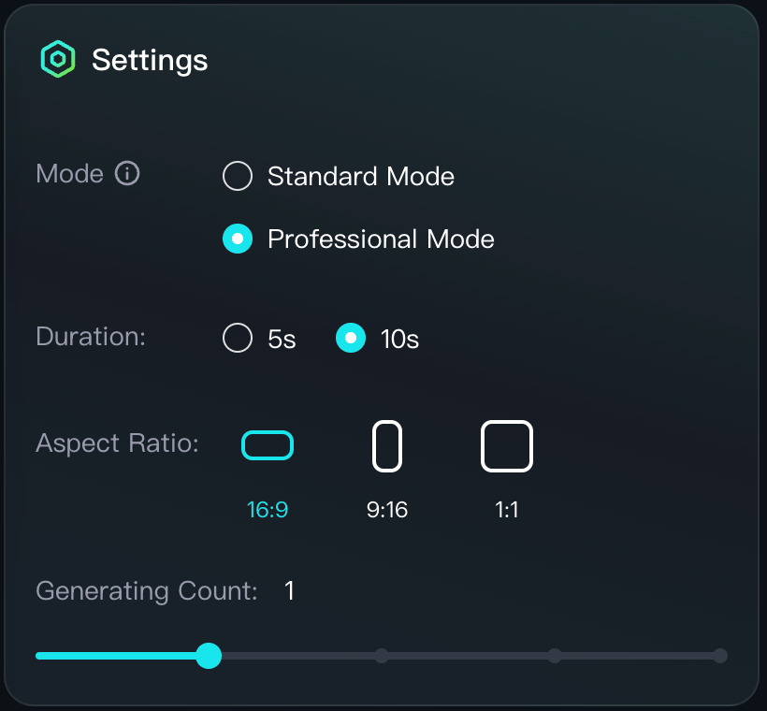Viewport: 767px width, 711px height.
Task: Click the 9:16 ratio label
Action: 387,510
